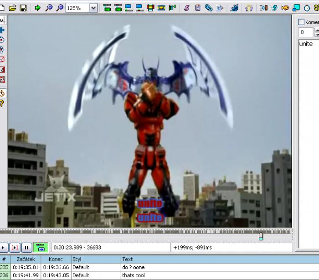Open a subtitle file with folder icon
319x280 pixels.
[12, 8]
